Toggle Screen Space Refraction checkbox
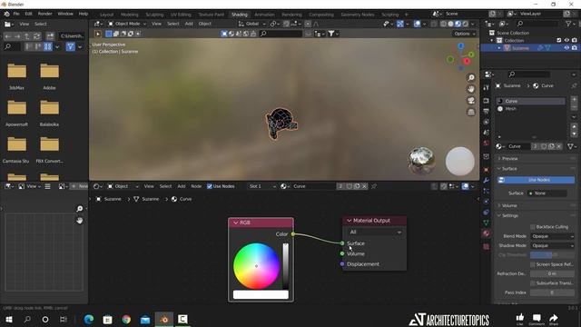This screenshot has width=581, height=327. [x=533, y=264]
